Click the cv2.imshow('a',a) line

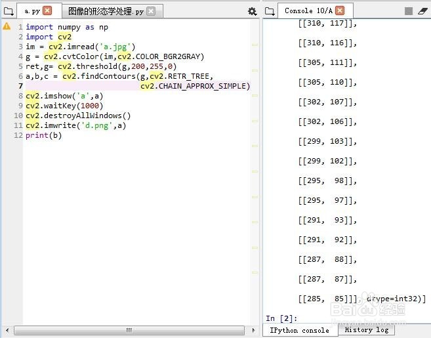[x=64, y=96]
